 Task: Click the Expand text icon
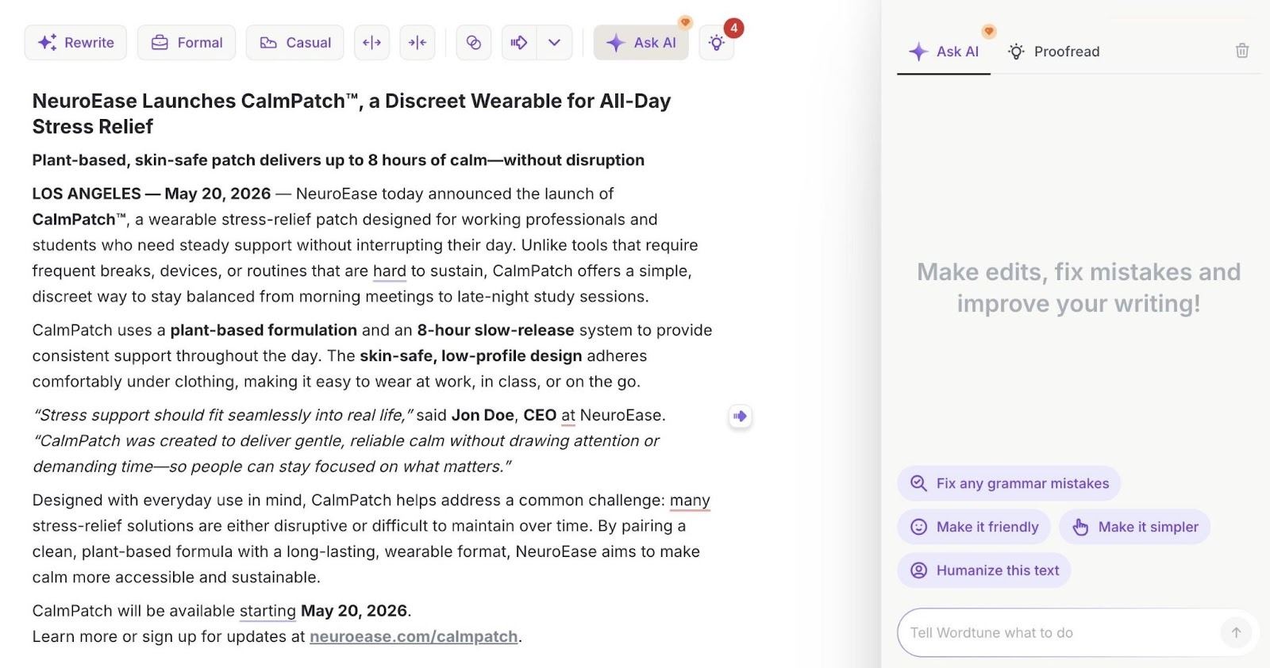371,43
